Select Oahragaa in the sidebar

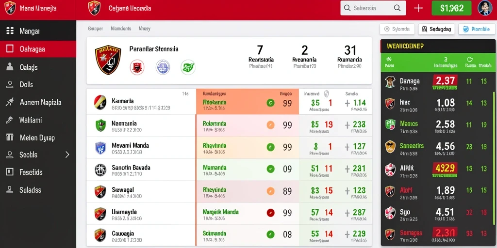[x=38, y=49]
